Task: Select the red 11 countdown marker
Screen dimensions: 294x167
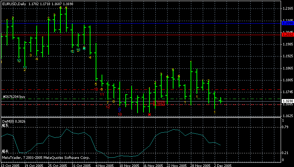Action: click(x=102, y=94)
